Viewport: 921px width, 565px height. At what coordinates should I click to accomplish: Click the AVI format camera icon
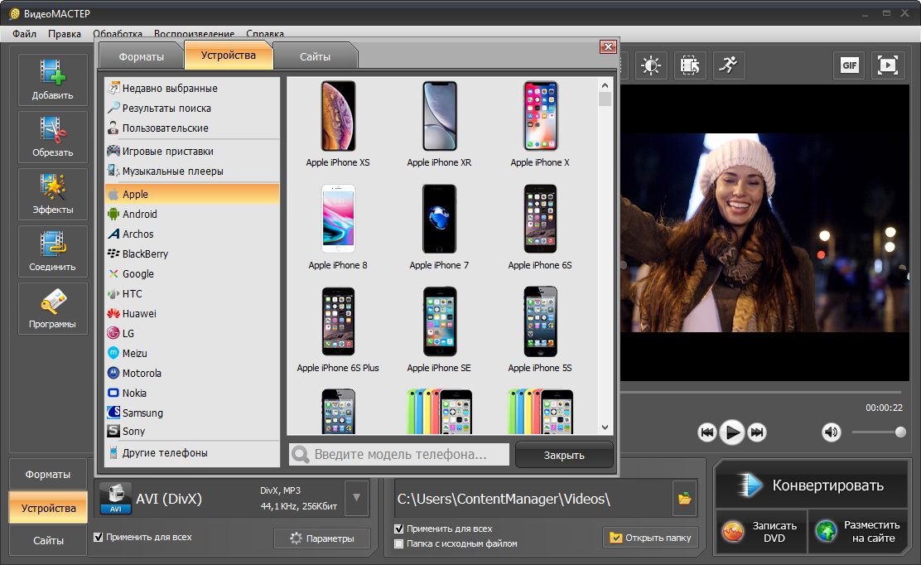(116, 498)
